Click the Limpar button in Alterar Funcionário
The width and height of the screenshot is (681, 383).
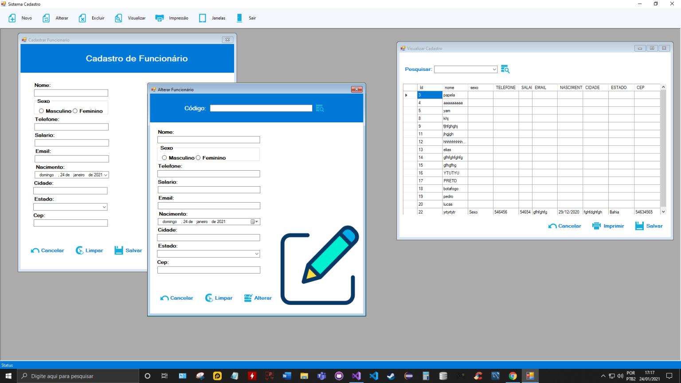(219, 297)
